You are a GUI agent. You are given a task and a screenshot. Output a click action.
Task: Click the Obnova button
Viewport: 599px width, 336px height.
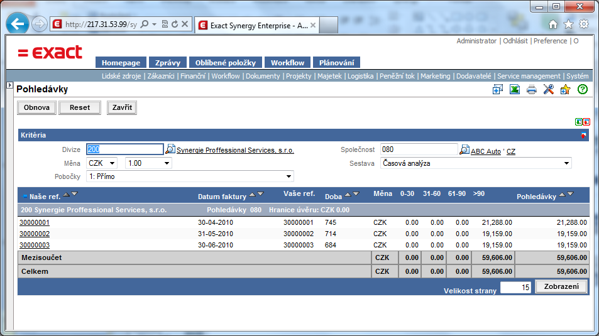pos(36,107)
